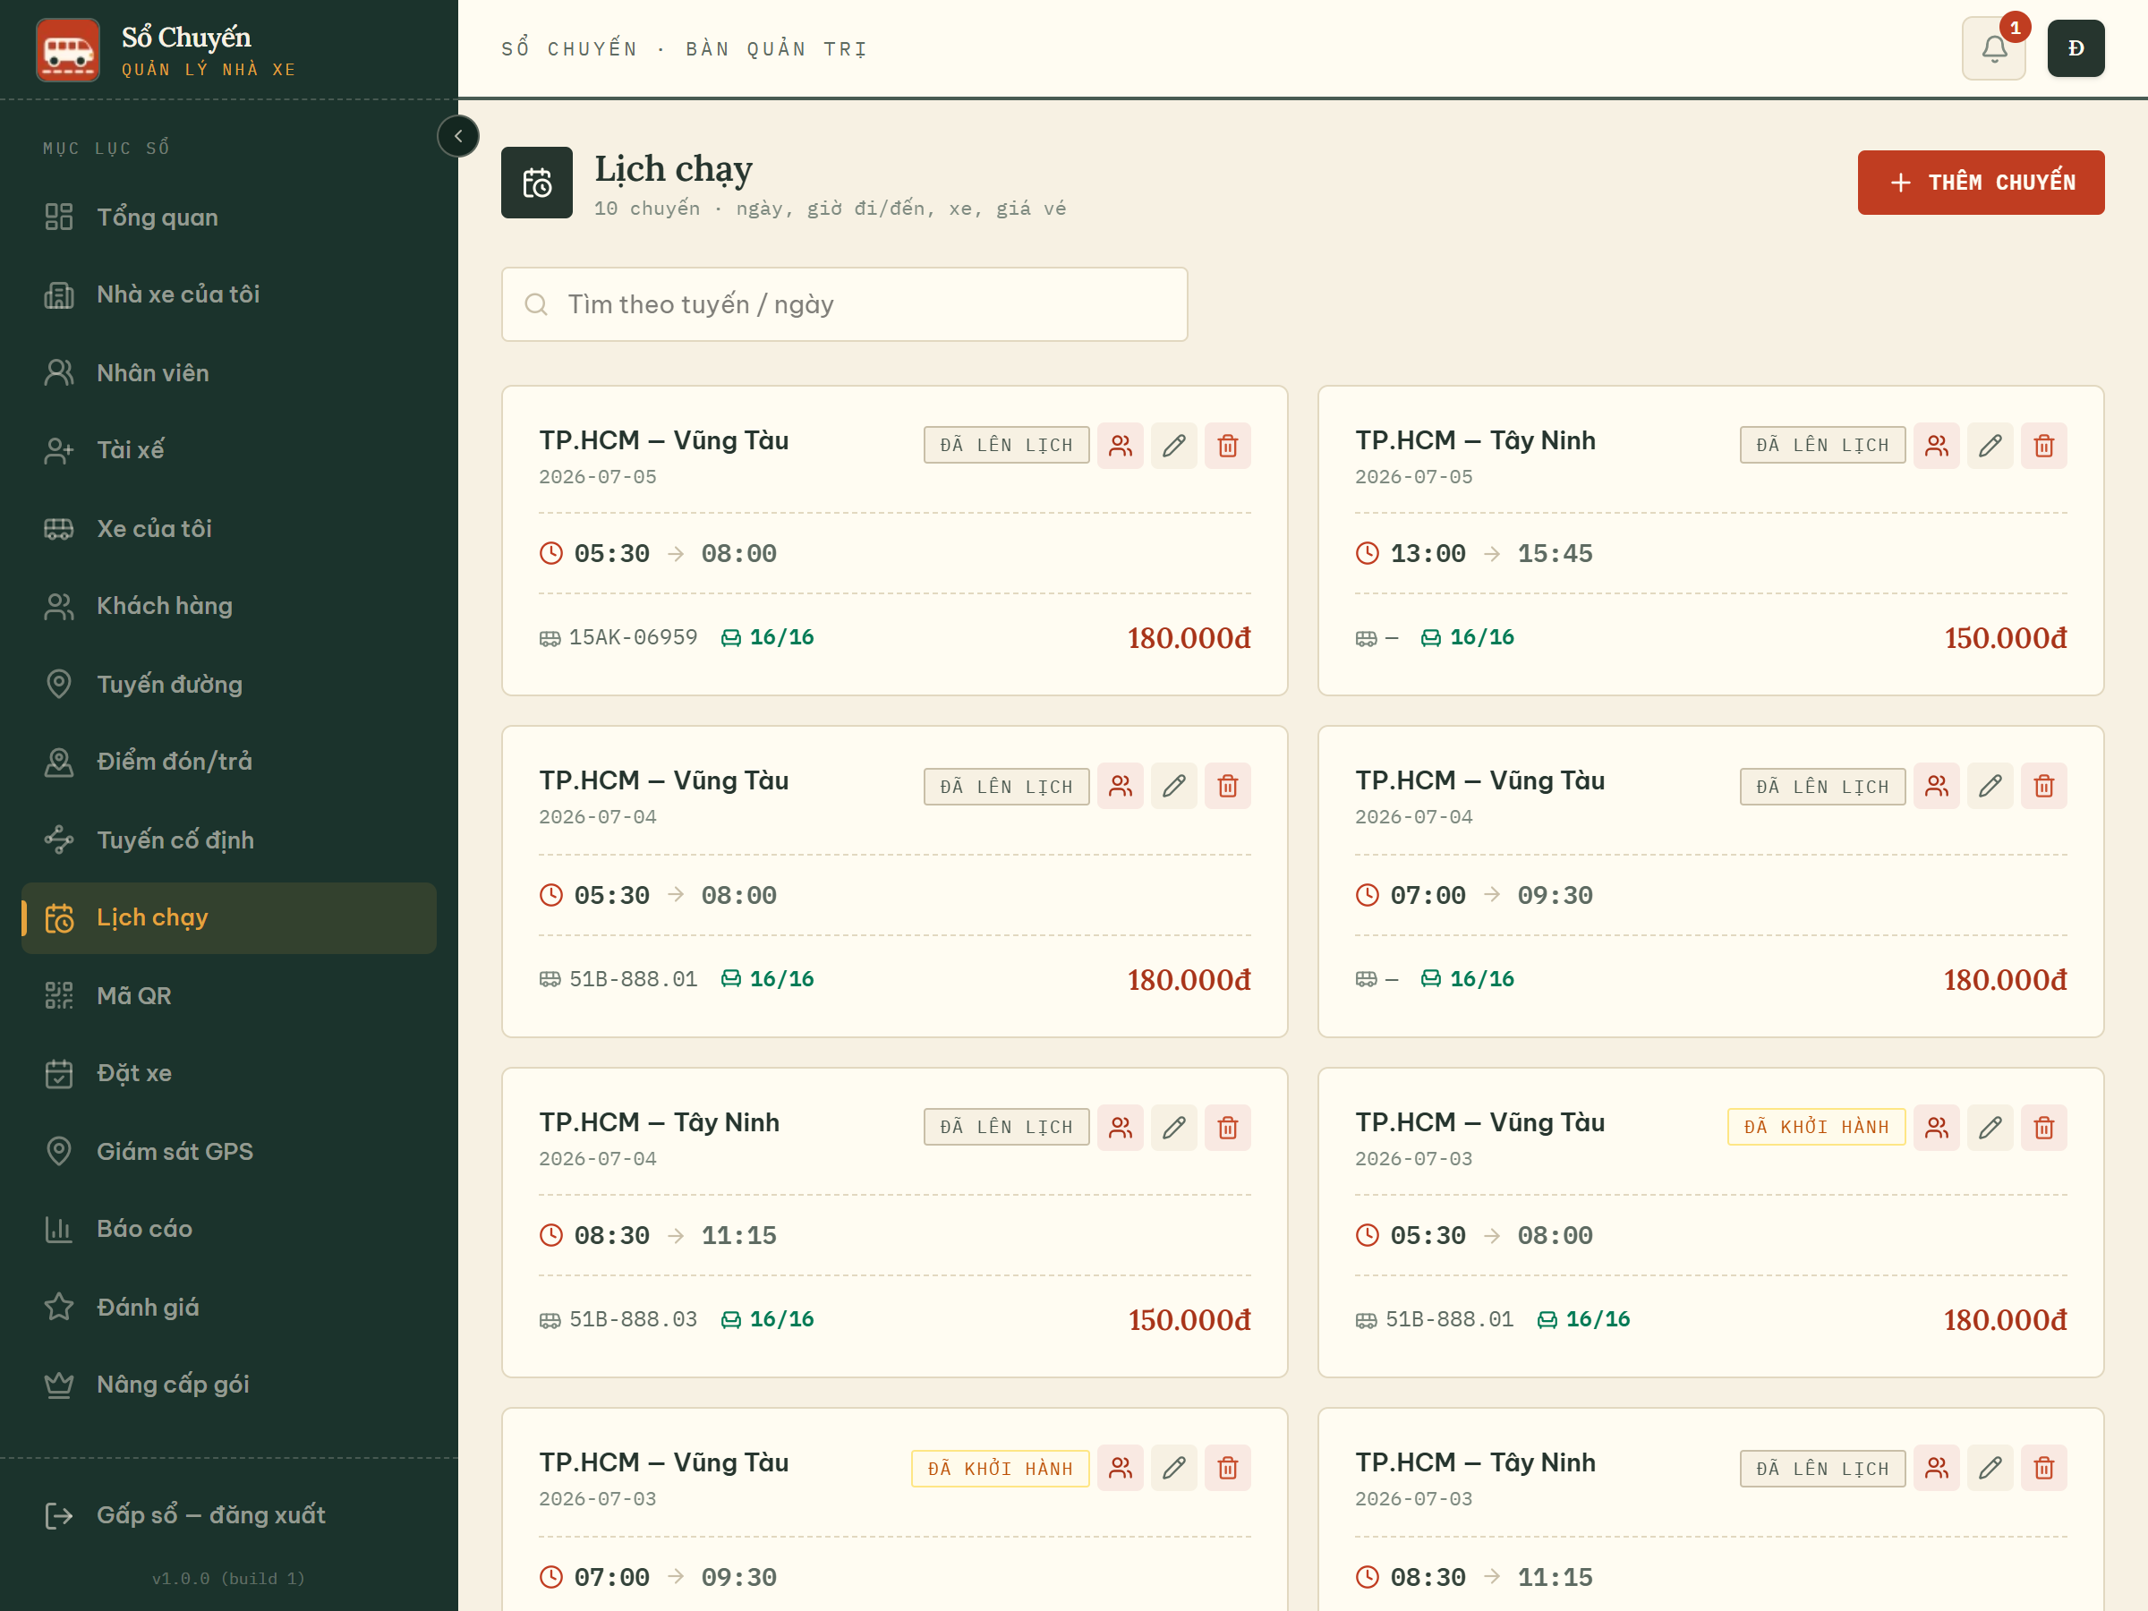
Task: Open Nhà xe của tôi
Action: 229,294
